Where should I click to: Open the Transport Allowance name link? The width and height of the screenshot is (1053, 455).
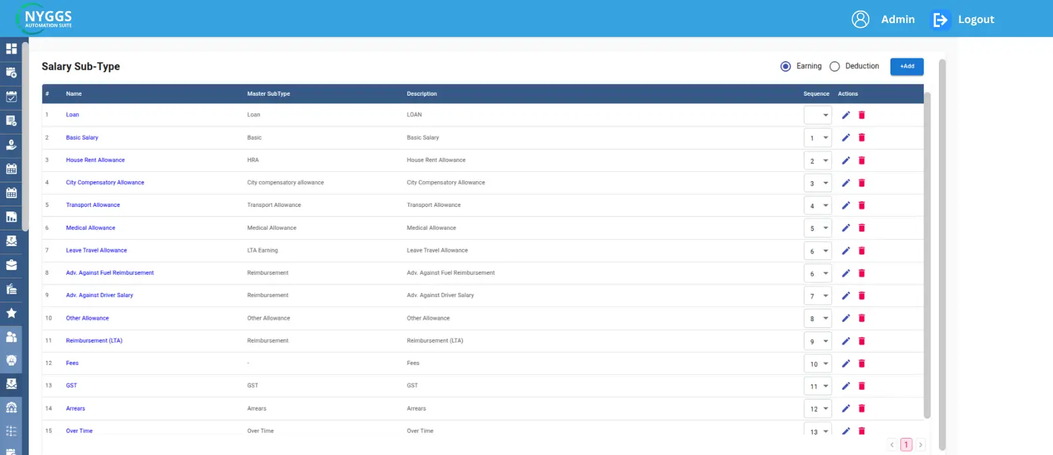93,205
